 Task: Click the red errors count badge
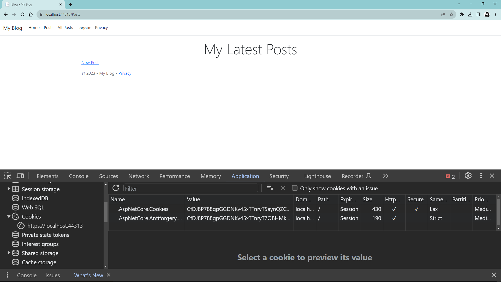pyautogui.click(x=450, y=177)
